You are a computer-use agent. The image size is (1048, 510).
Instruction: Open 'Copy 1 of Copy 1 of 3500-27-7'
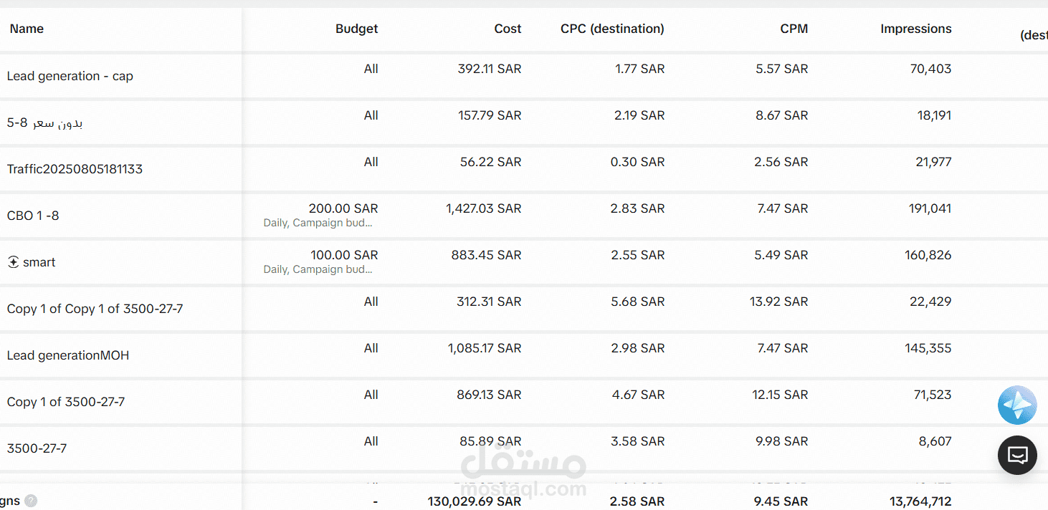(95, 309)
